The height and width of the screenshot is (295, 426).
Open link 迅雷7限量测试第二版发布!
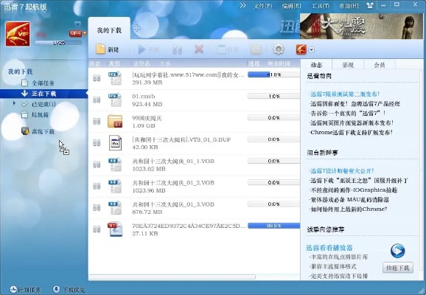(344, 94)
